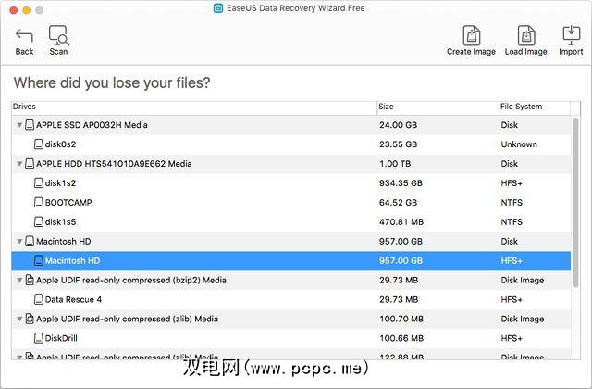Image resolution: width=592 pixels, height=389 pixels.
Task: Click the 100.66 MB size cell
Action: [401, 338]
